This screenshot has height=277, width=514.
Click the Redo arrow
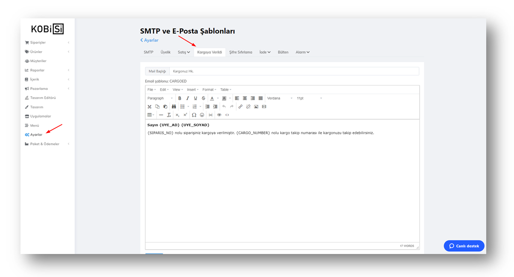pyautogui.click(x=232, y=107)
